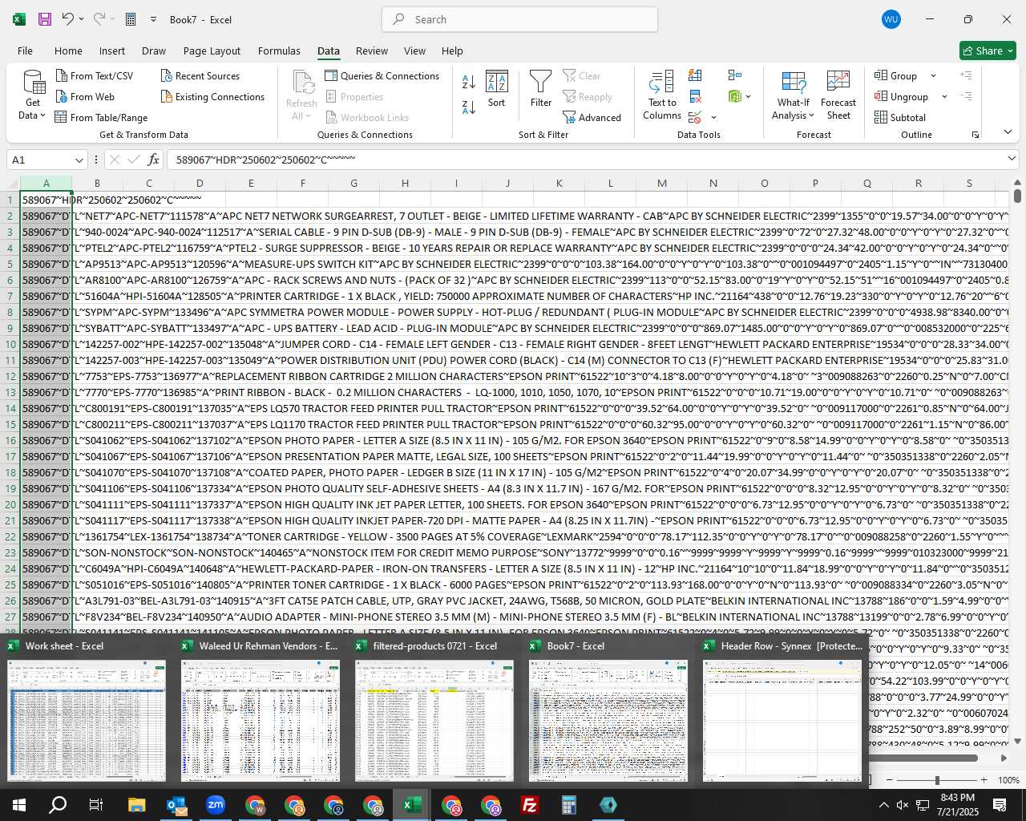Collapse the ribbon with chevron

pos(1008,132)
